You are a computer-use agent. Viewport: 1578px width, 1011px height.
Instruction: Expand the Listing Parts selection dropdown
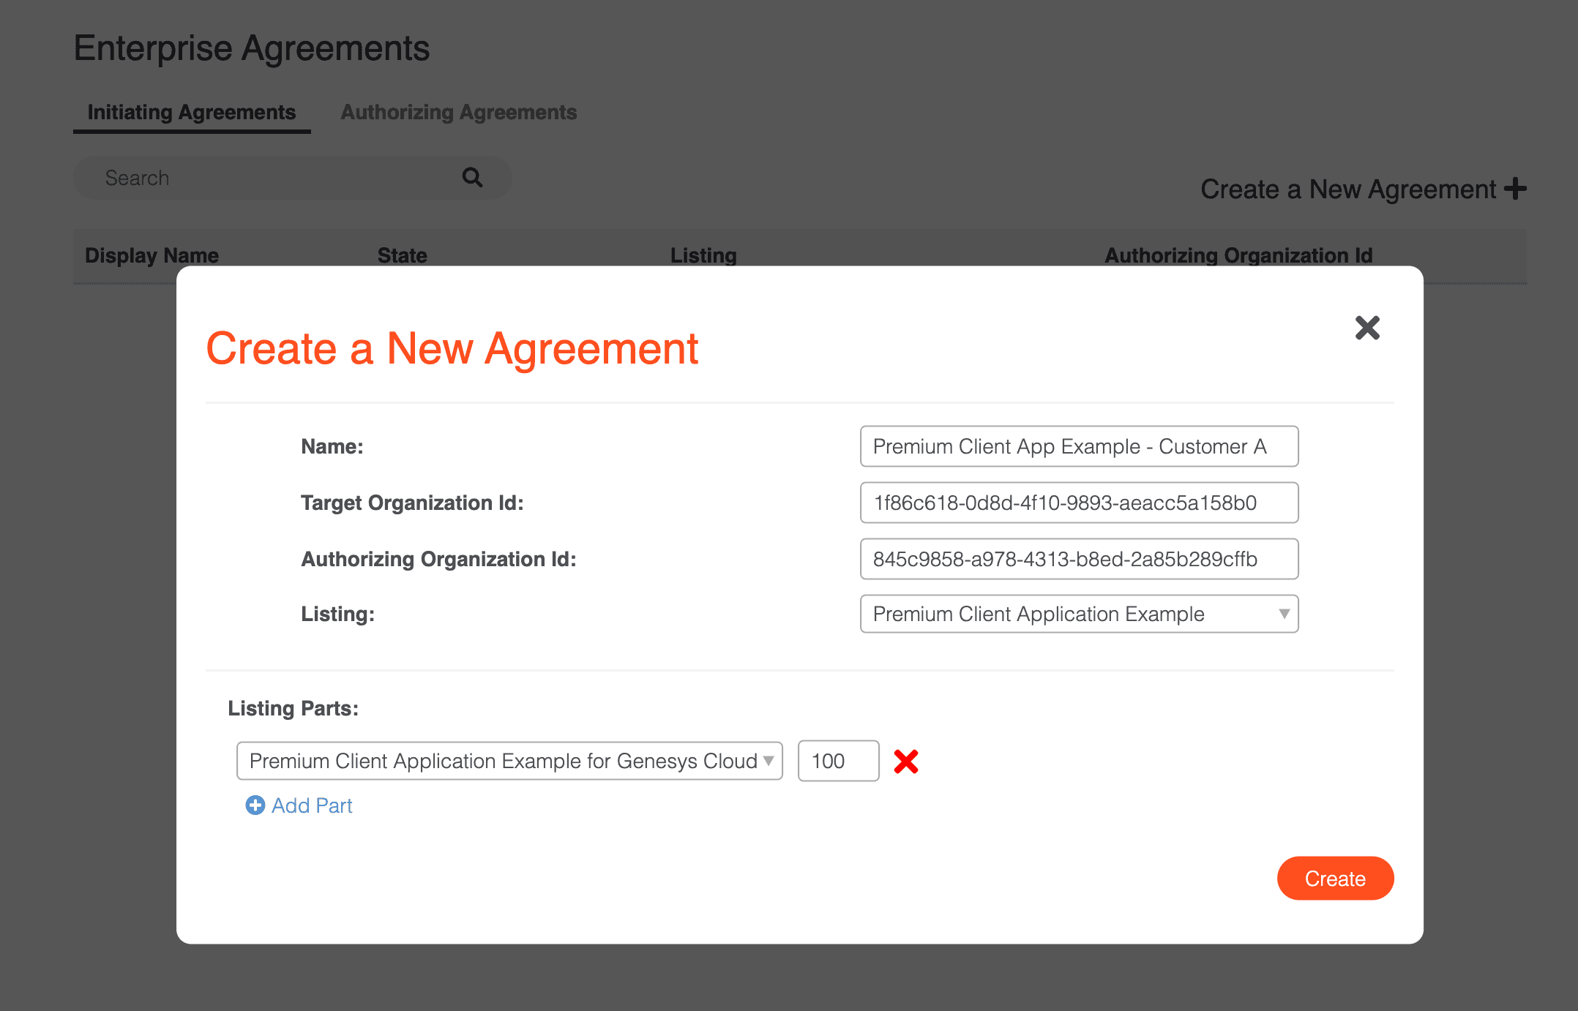[769, 761]
